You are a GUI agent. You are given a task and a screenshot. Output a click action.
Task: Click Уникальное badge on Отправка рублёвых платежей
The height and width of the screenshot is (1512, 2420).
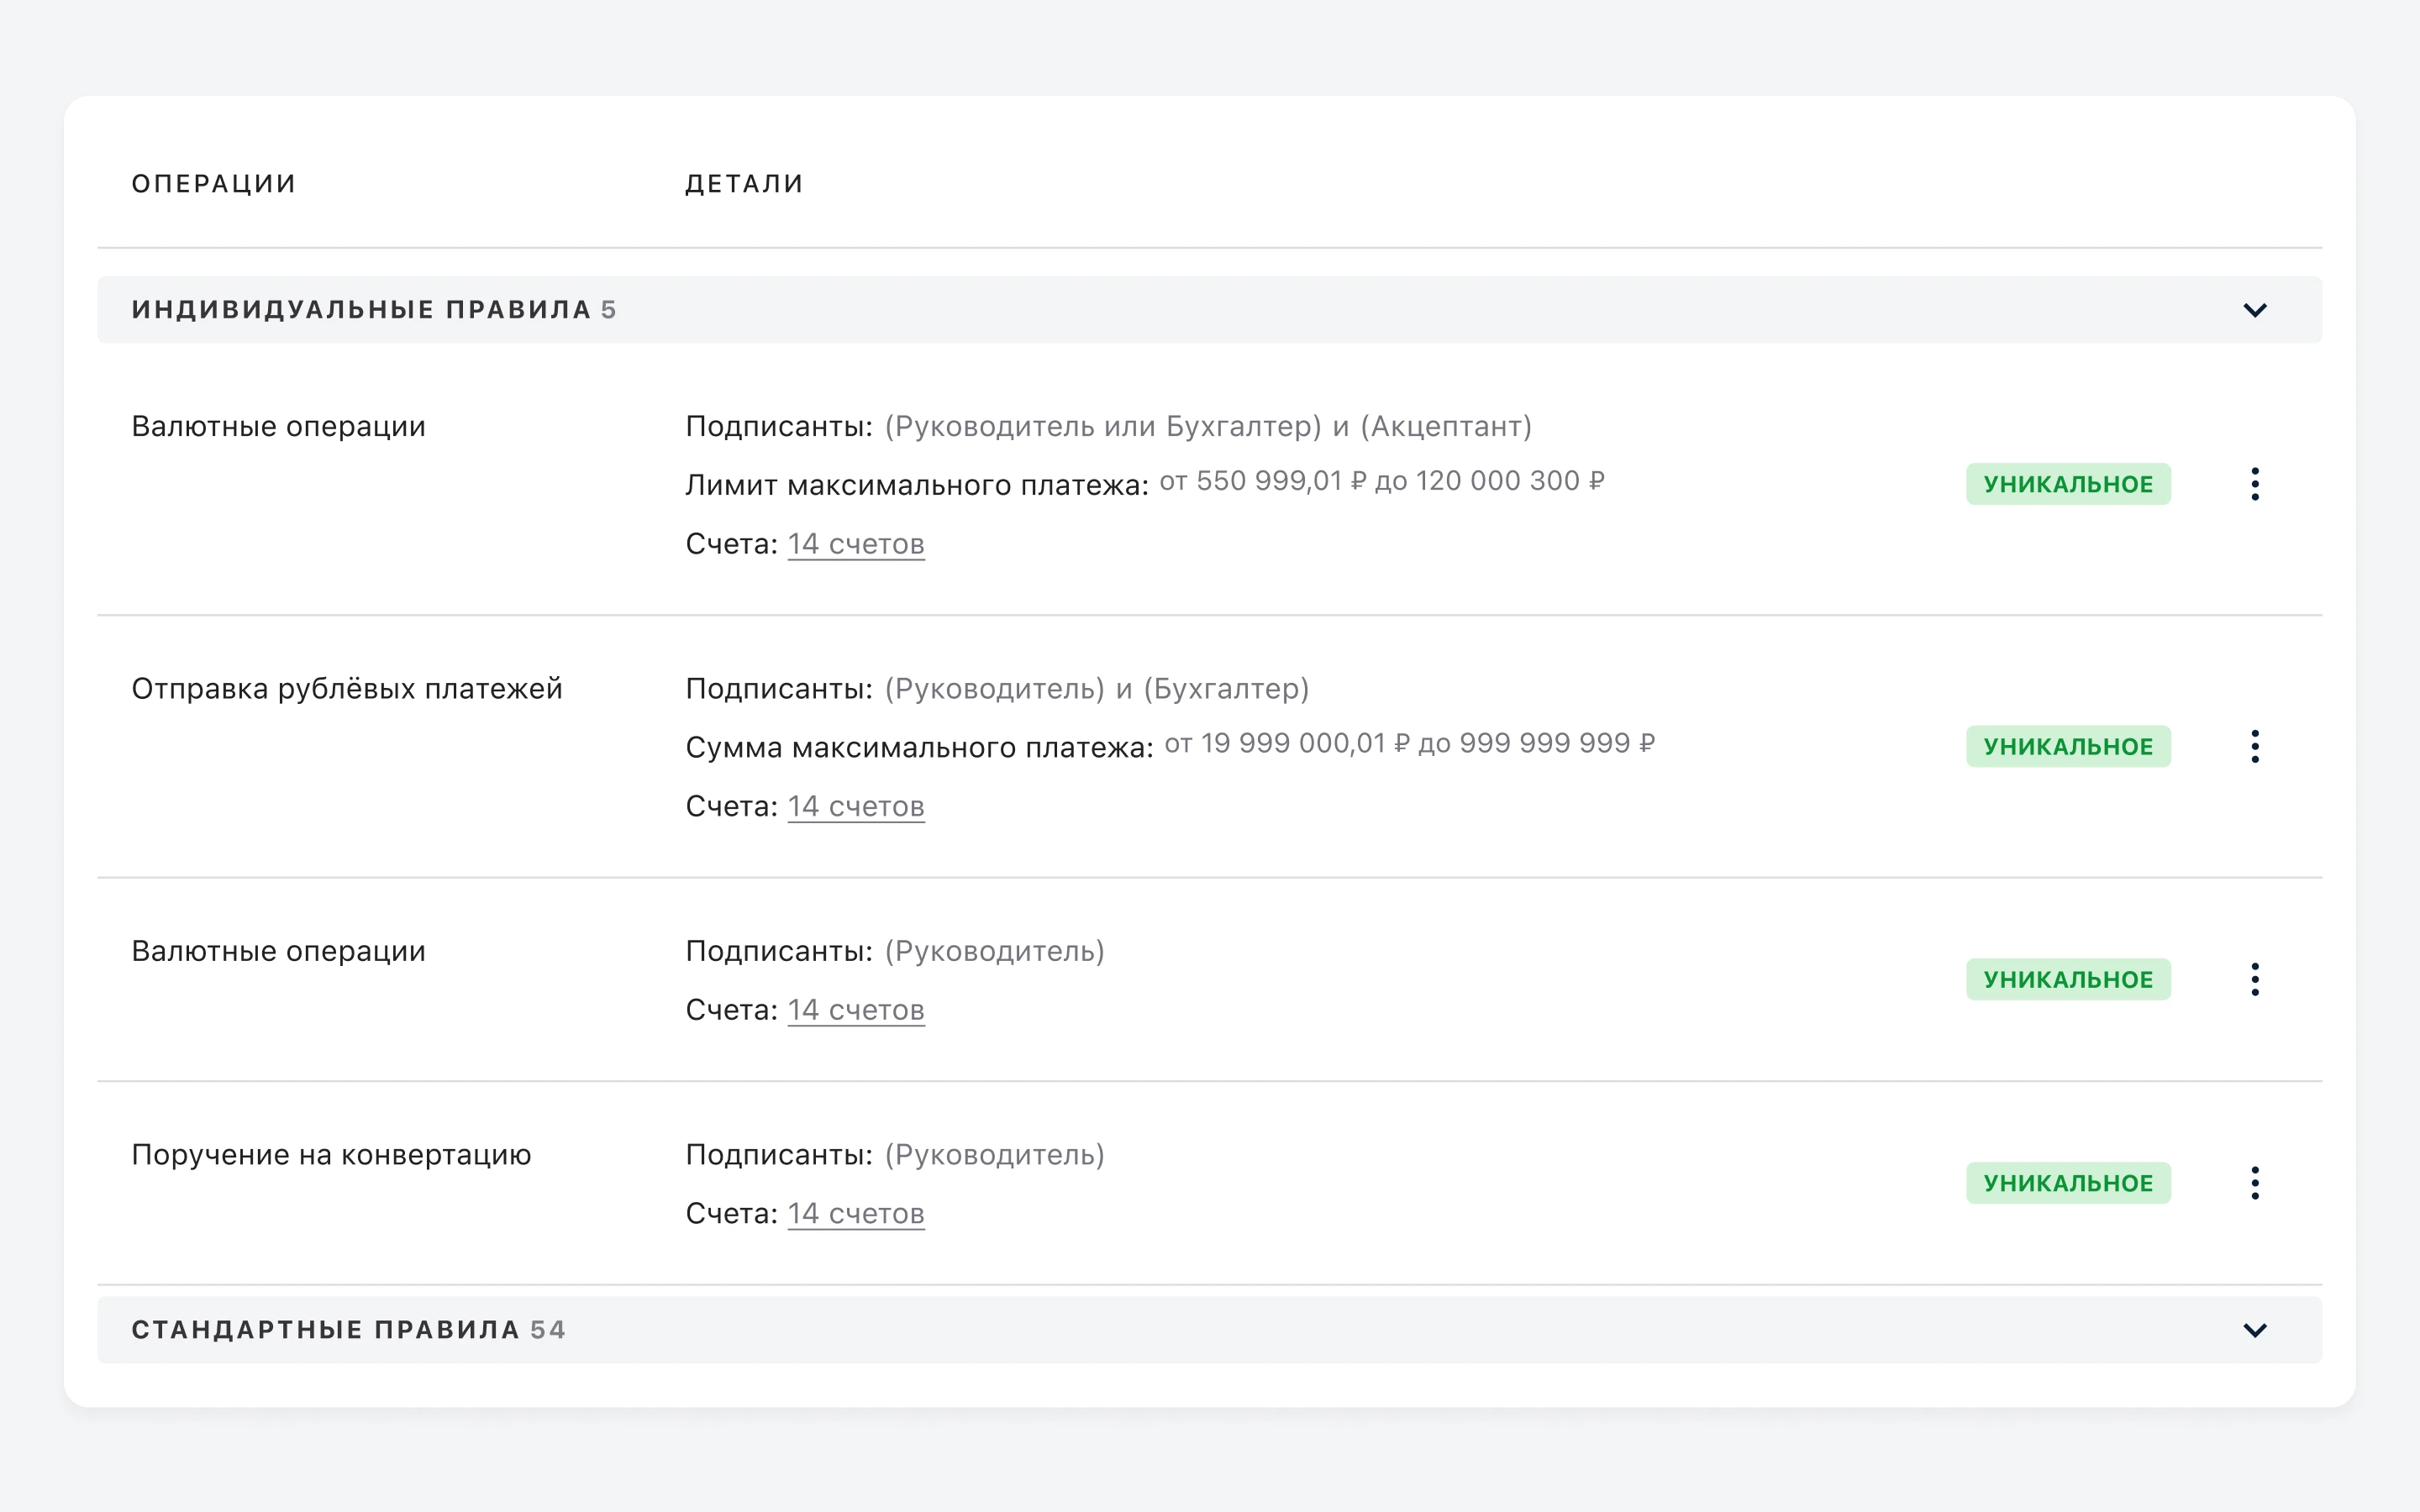click(2067, 746)
